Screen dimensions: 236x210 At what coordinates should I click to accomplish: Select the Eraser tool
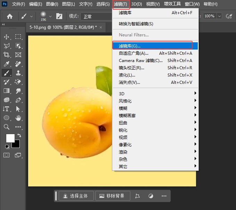(x=18, y=82)
